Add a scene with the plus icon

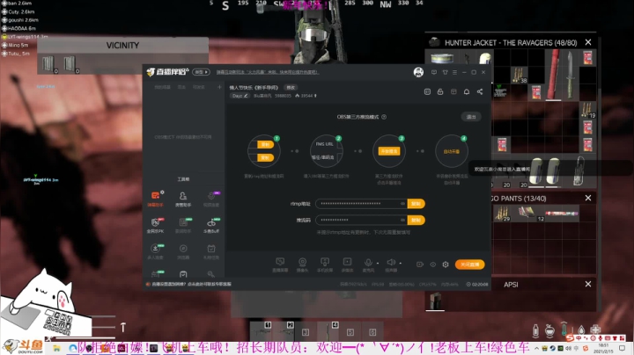pyautogui.click(x=219, y=87)
